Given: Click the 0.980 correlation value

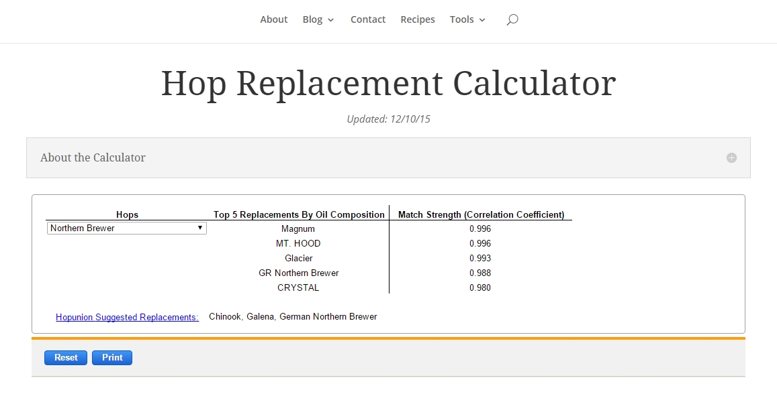Looking at the screenshot, I should tap(480, 288).
